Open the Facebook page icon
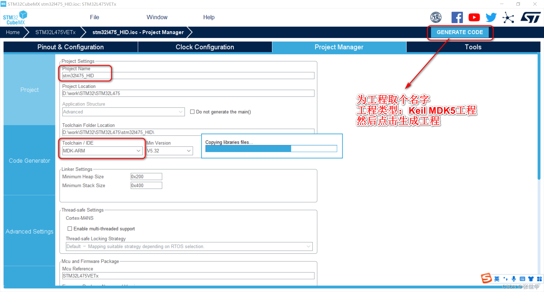The height and width of the screenshot is (292, 544). tap(457, 18)
